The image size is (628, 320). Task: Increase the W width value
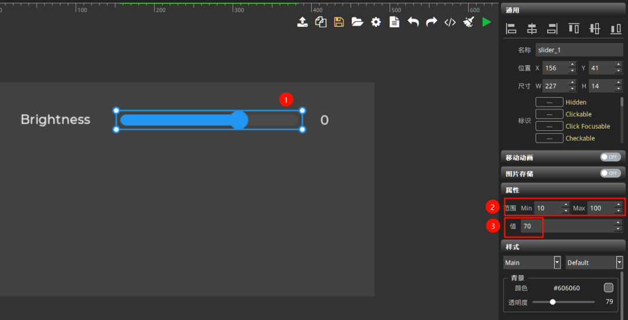[572, 83]
